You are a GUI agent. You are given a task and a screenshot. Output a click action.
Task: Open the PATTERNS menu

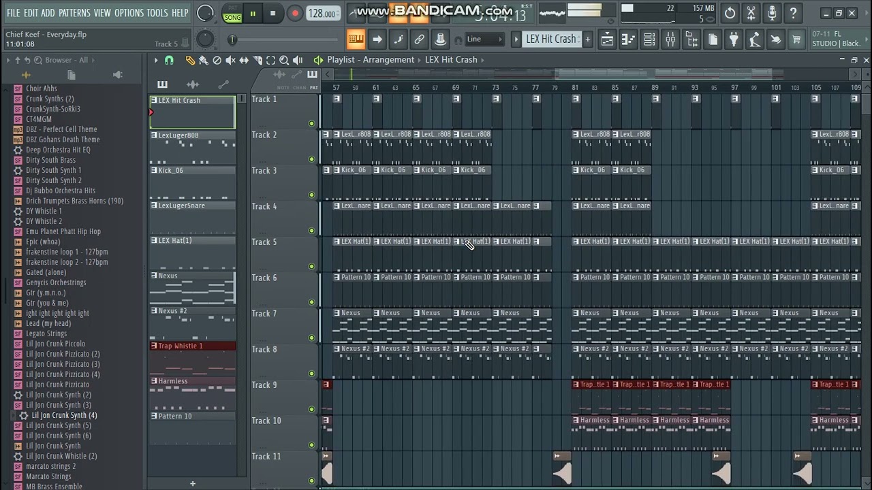(x=74, y=13)
